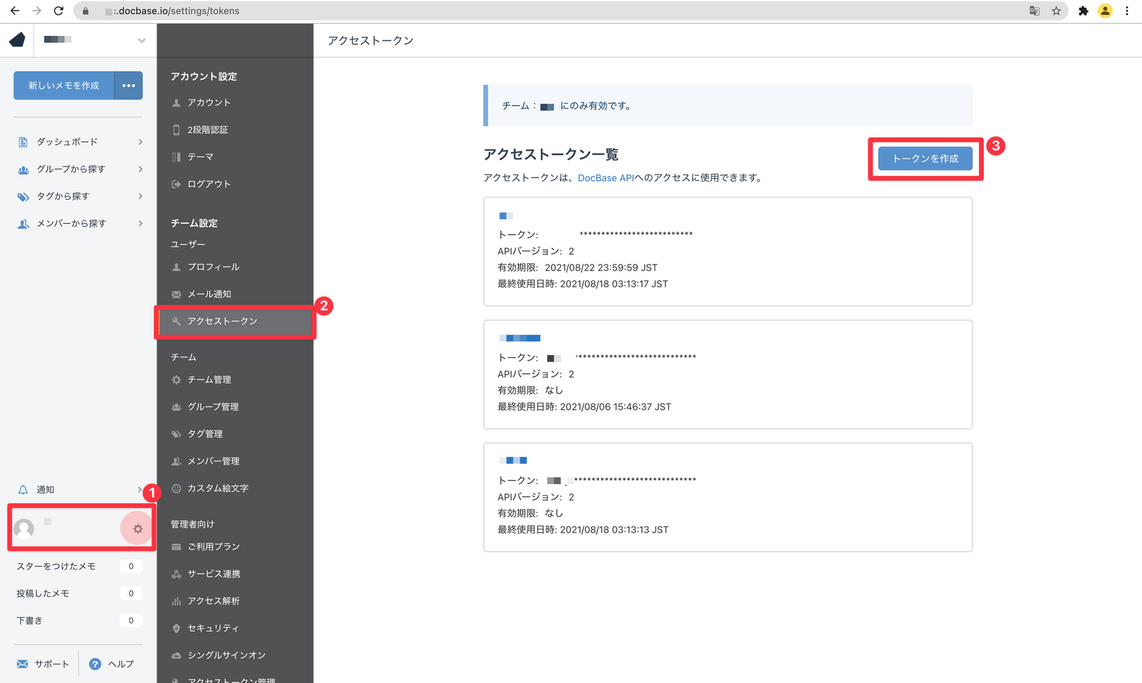The height and width of the screenshot is (683, 1142).
Task: Click the DocBase logo icon
Action: 16,40
